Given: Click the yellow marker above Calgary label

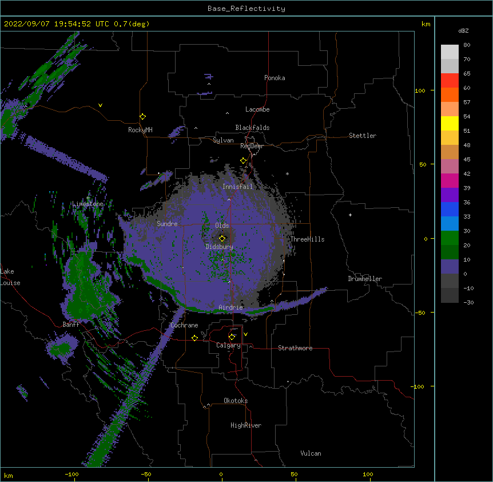Looking at the screenshot, I should [232, 337].
